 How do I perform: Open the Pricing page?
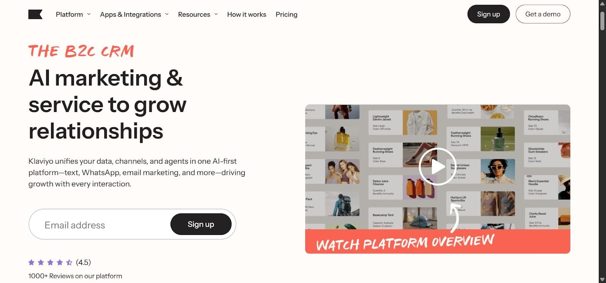coord(286,14)
